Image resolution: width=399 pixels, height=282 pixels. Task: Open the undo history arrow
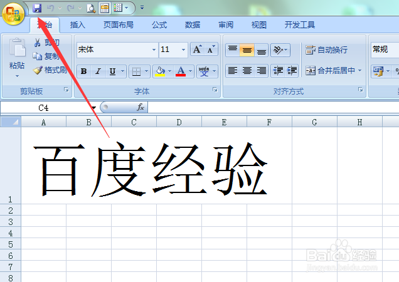tap(60, 8)
